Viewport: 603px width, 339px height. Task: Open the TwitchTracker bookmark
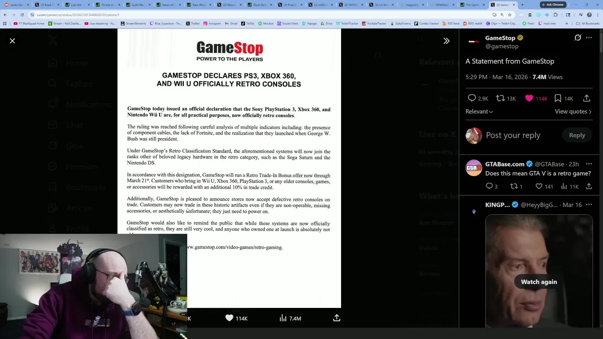coord(346,24)
